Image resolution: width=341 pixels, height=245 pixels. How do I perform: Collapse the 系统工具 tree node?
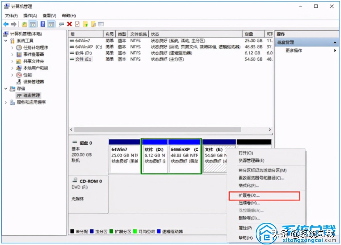tap(6, 41)
